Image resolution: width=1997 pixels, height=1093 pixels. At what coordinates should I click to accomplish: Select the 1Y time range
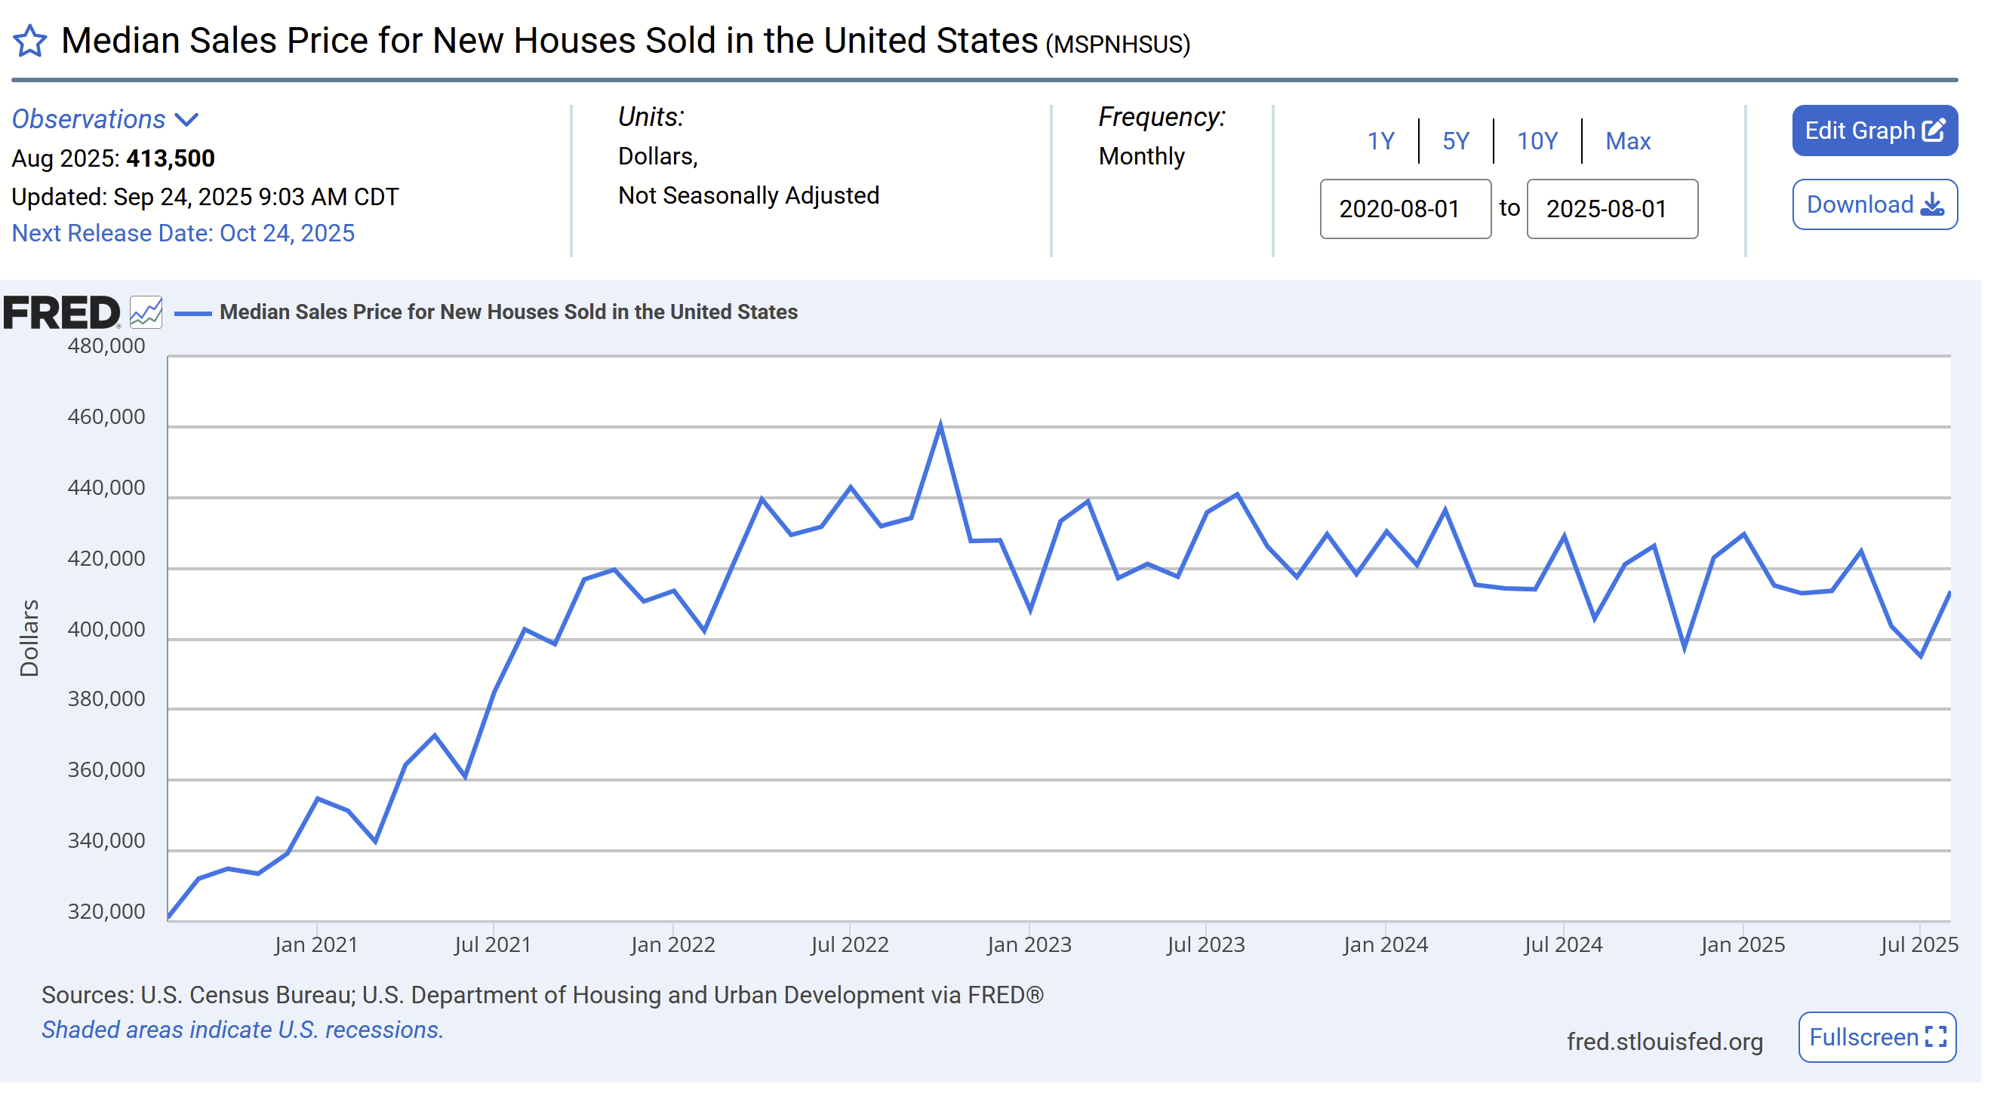1380,141
